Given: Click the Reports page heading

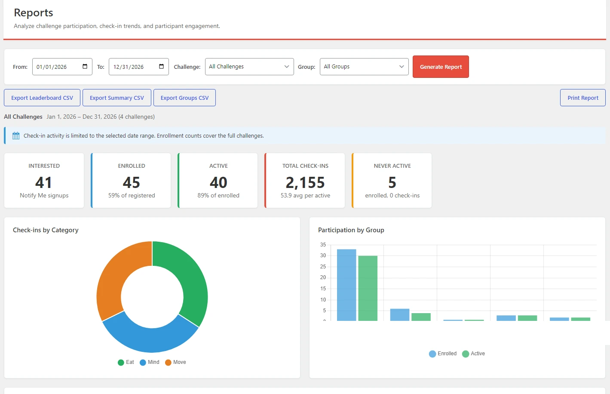Looking at the screenshot, I should 34,13.
